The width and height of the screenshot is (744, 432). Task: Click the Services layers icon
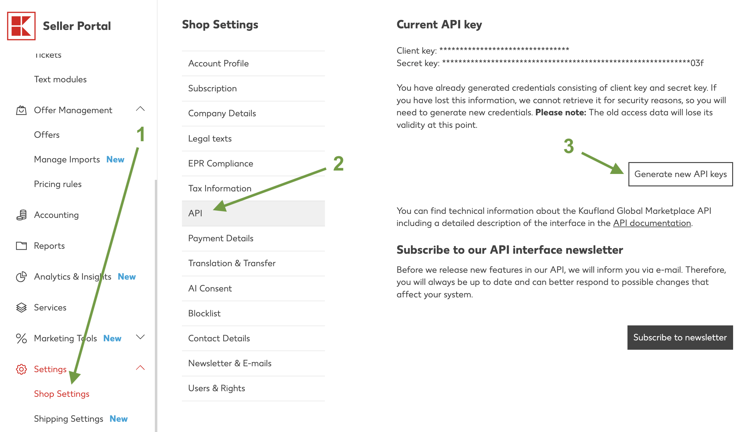click(21, 307)
